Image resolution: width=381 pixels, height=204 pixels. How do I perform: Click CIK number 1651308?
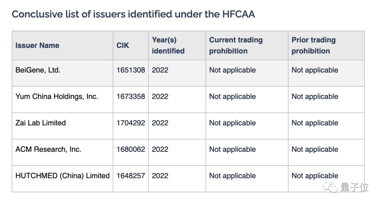[x=131, y=70]
